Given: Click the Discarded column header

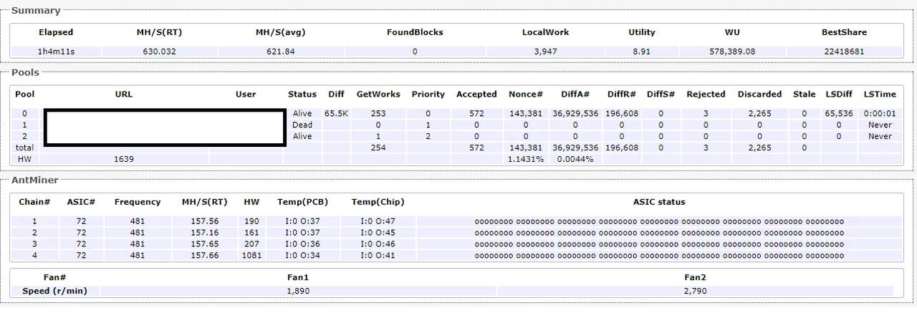Looking at the screenshot, I should (x=759, y=94).
